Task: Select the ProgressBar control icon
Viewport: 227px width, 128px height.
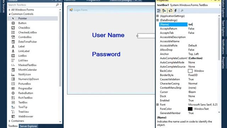Action: pyautogui.click(x=13, y=89)
